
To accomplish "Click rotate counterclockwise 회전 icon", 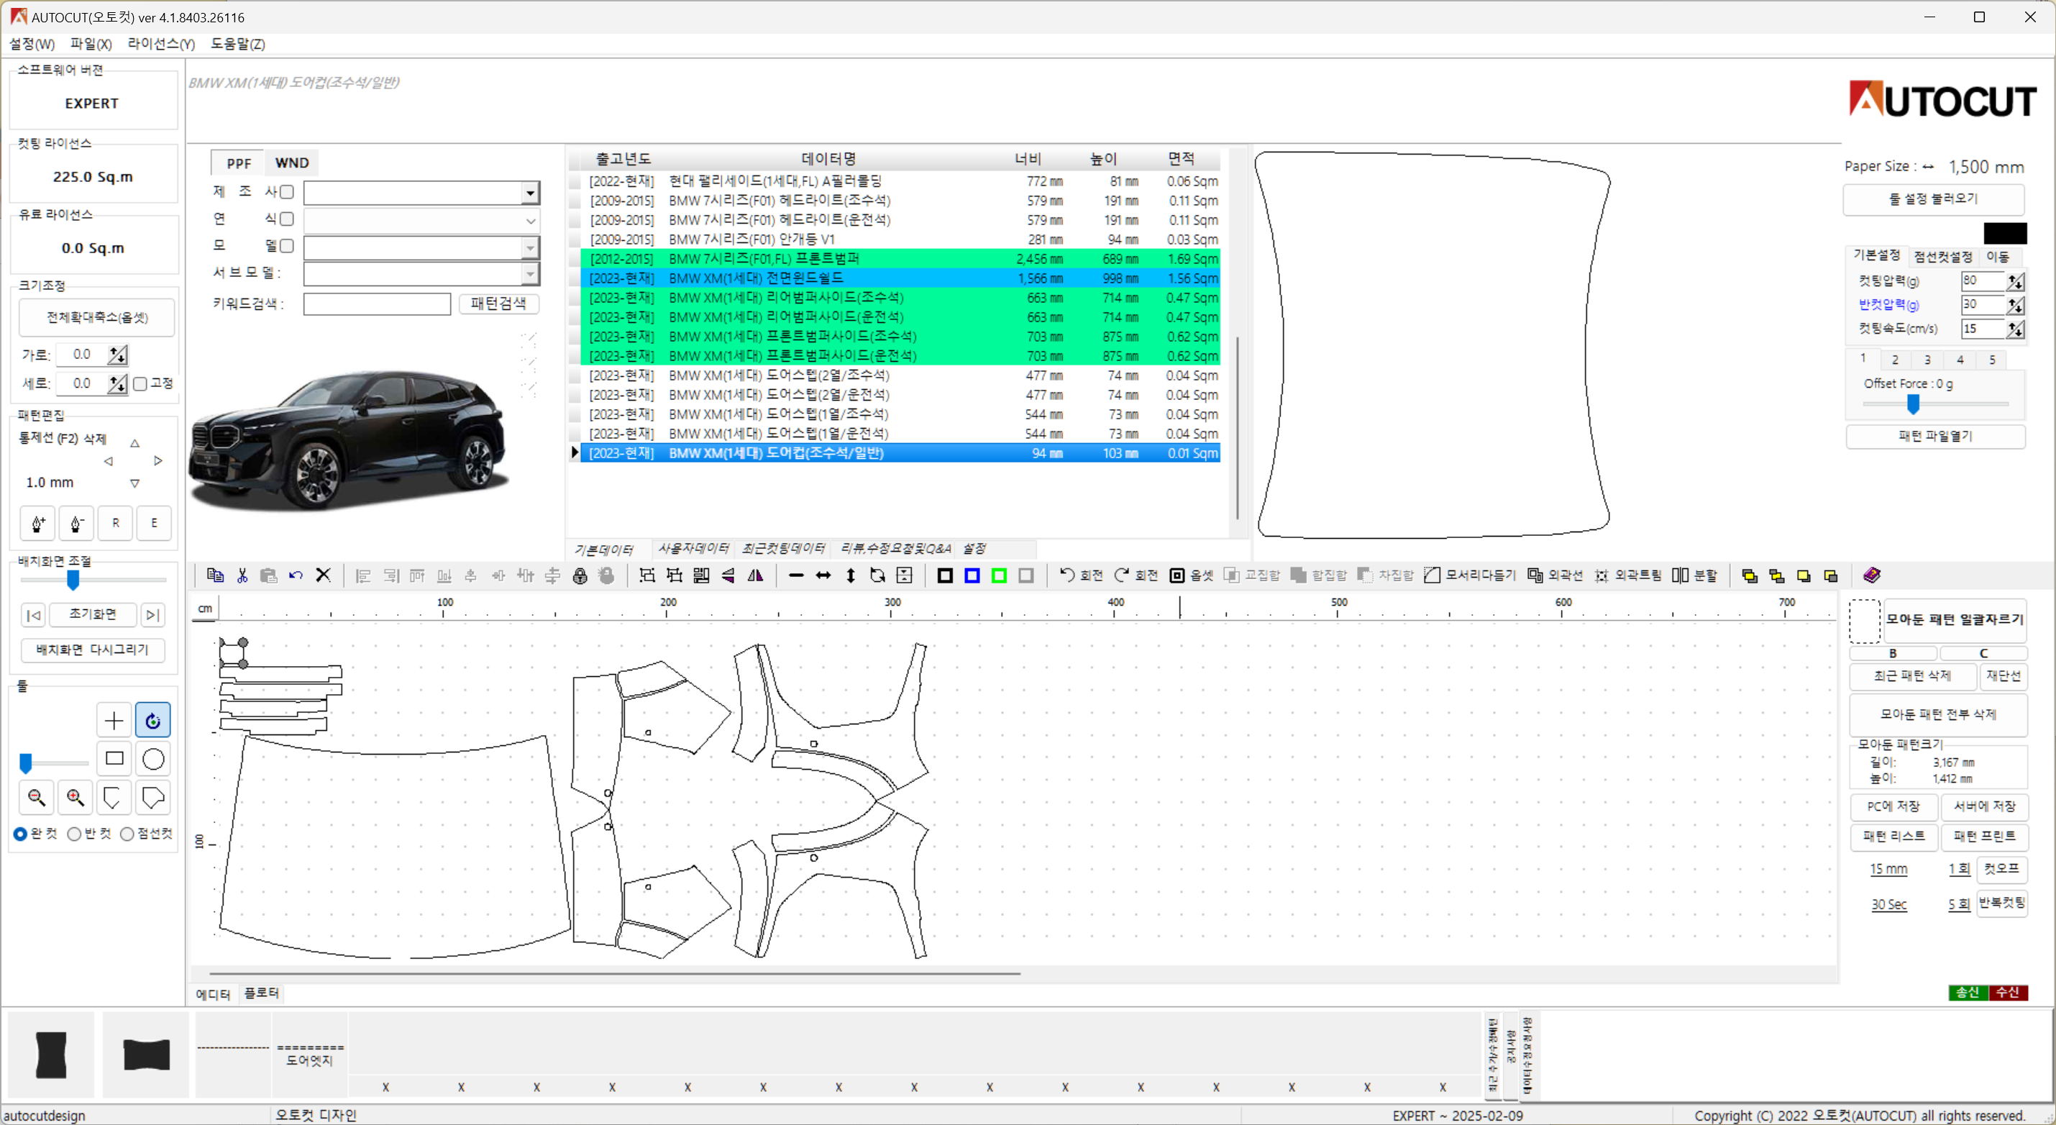I will coord(1081,575).
